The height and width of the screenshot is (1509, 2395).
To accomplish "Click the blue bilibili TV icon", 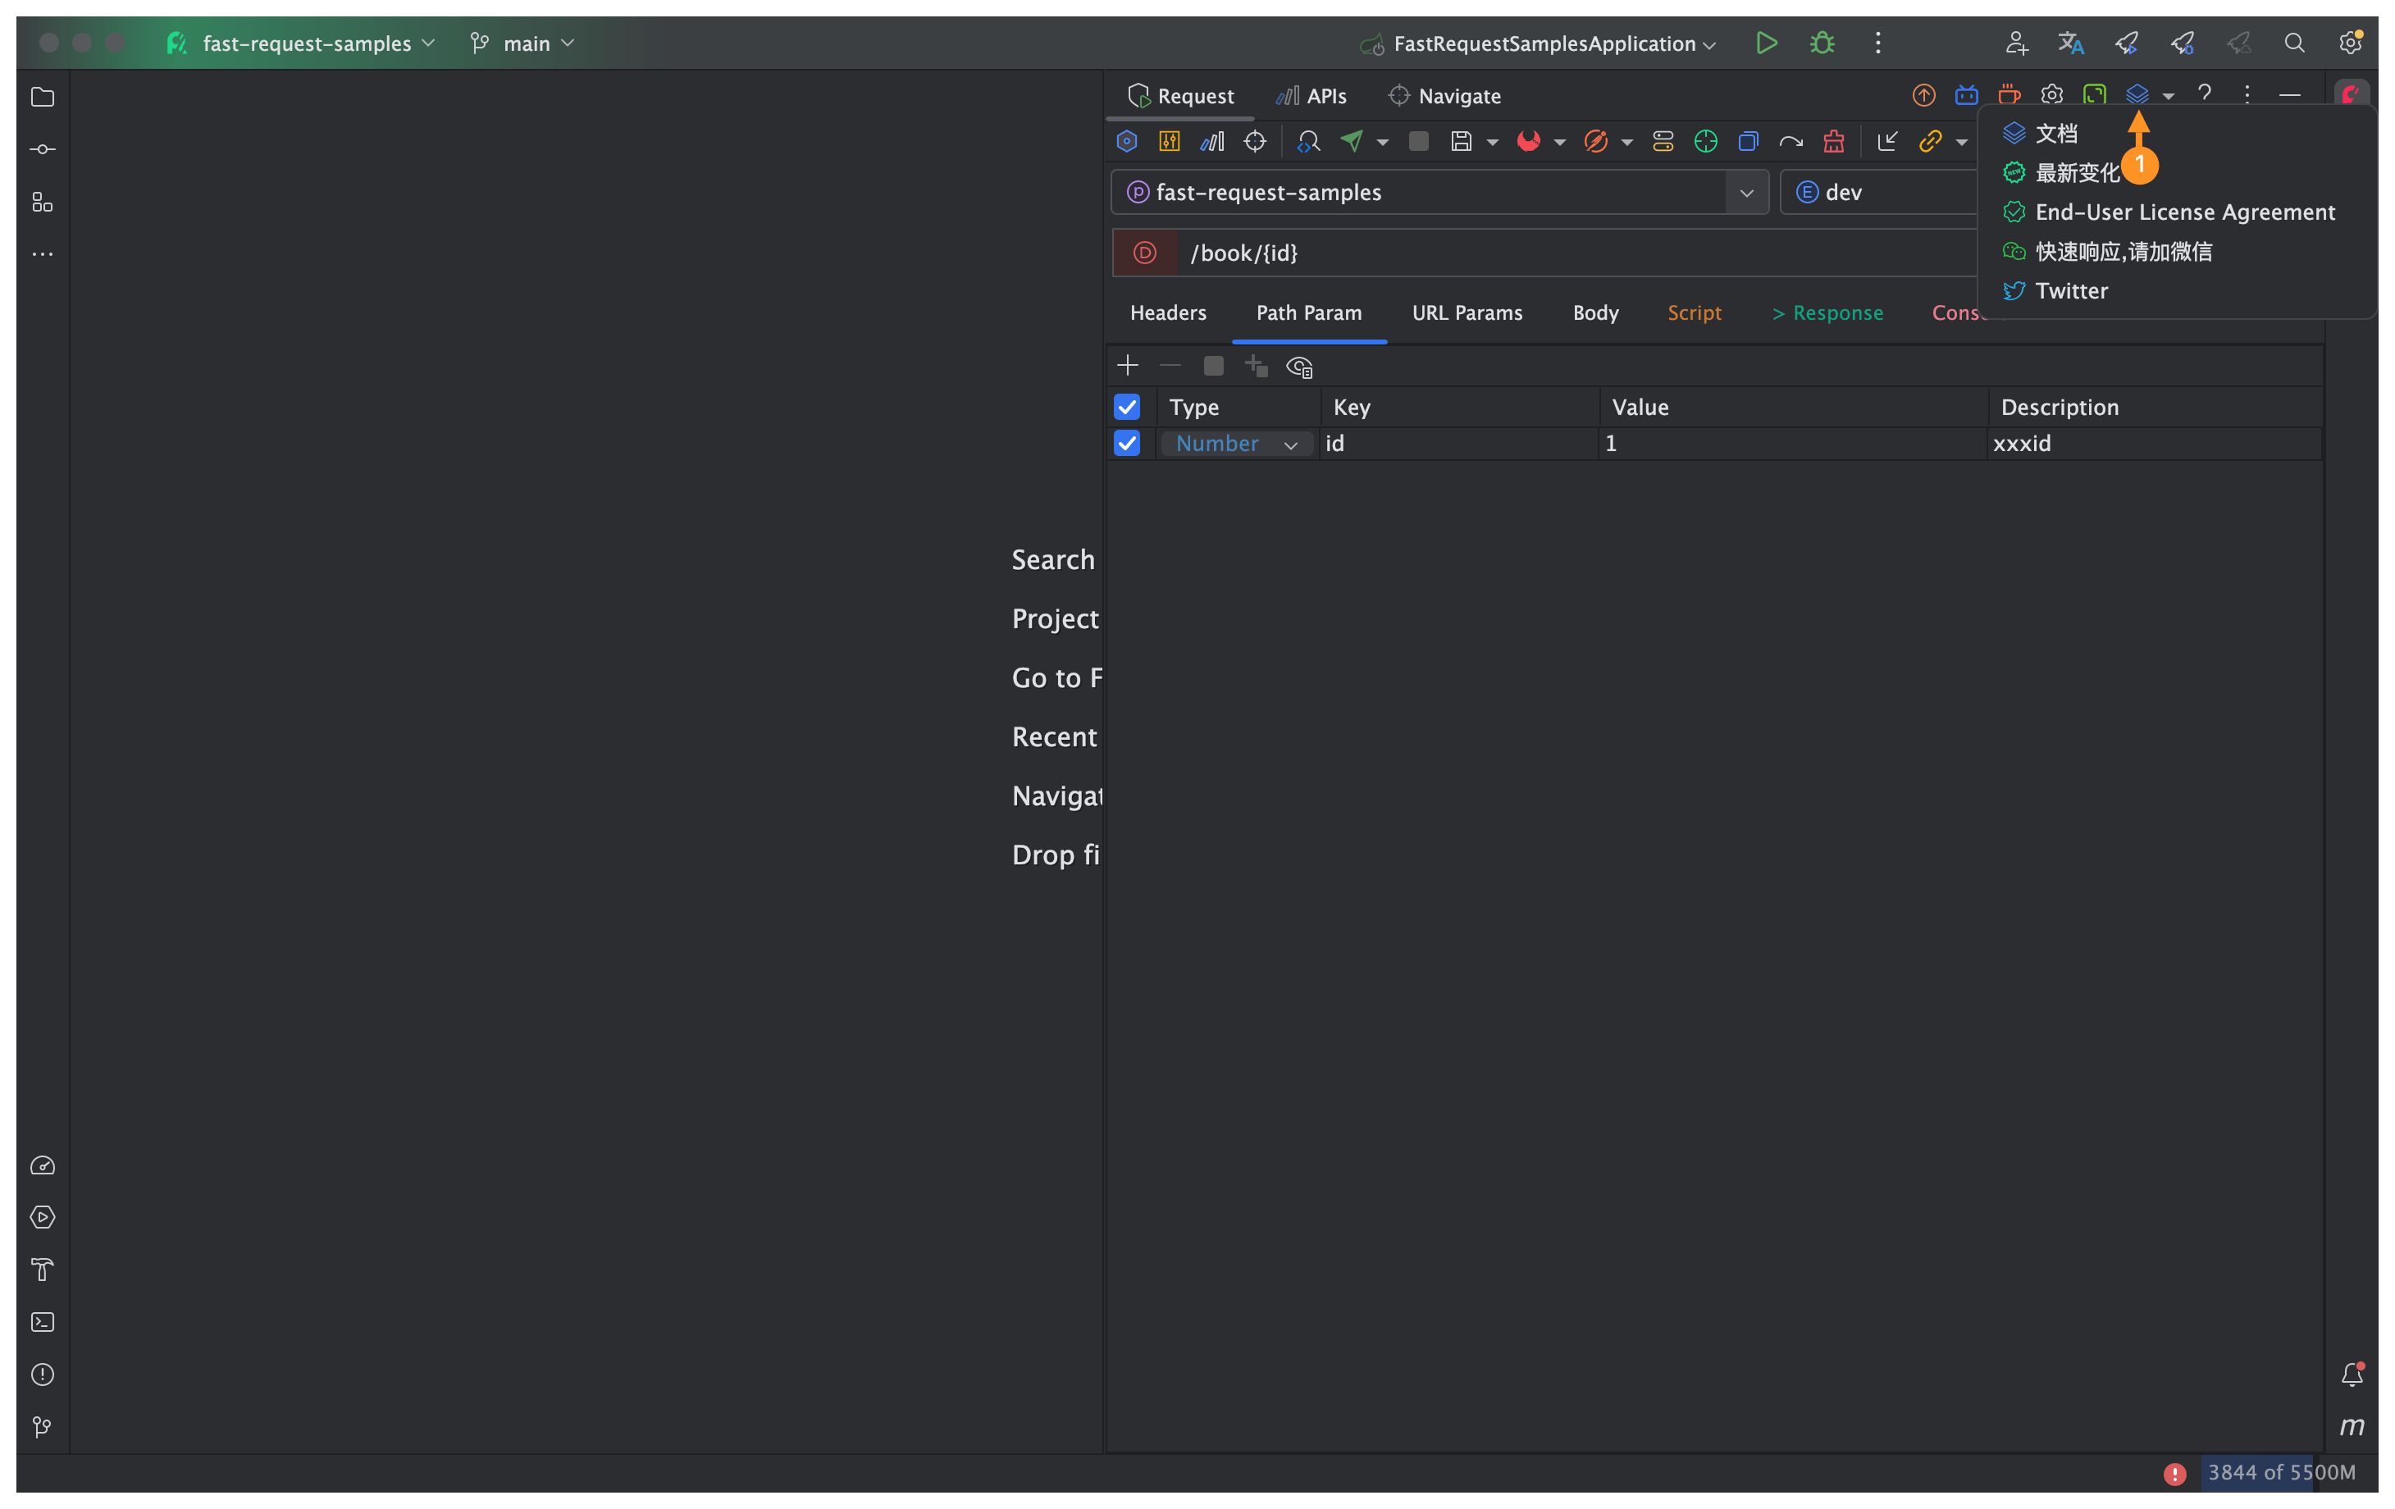I will pos(1966,95).
